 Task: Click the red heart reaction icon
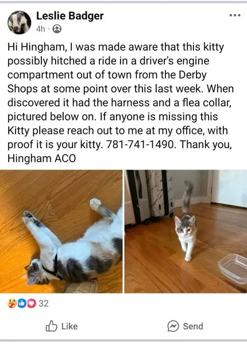tap(32, 303)
